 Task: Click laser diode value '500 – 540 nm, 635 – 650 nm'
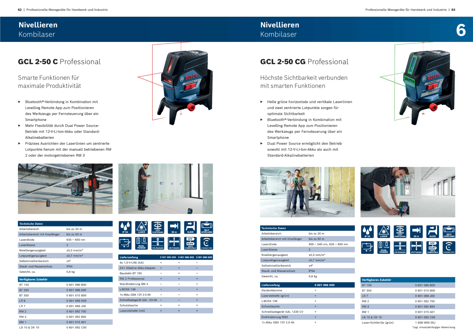click(328, 244)
